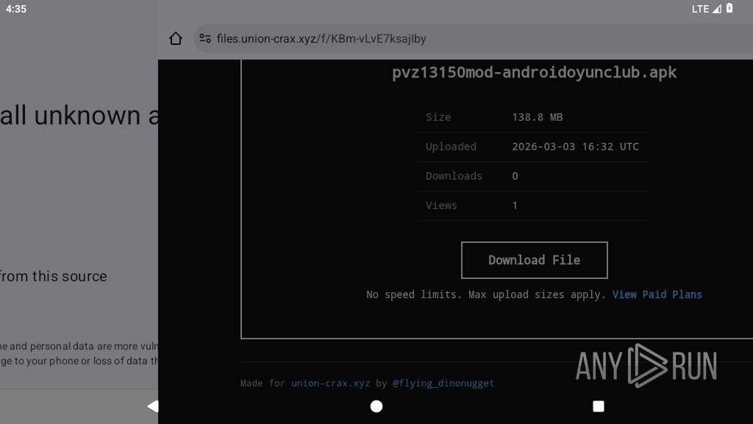Select upload date 2026-03-03 16:32 UTC
Screen dimensions: 753x424
[x=575, y=146]
